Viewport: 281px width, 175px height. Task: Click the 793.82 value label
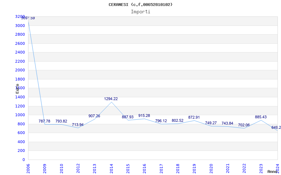tap(61, 121)
